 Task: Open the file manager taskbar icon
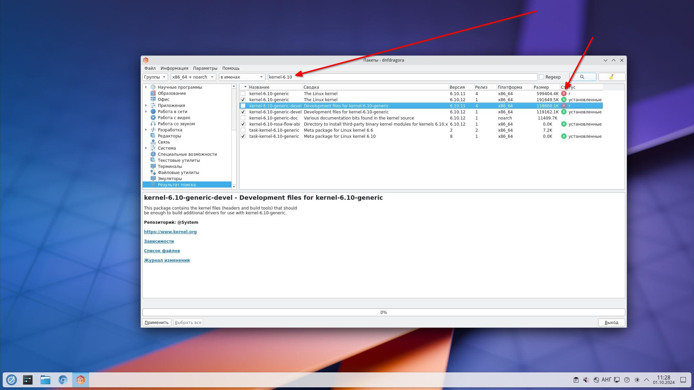tap(45, 380)
